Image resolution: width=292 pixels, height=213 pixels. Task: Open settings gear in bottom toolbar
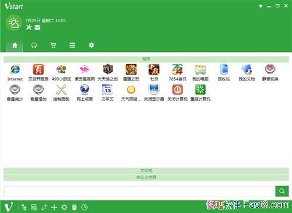tap(64, 207)
